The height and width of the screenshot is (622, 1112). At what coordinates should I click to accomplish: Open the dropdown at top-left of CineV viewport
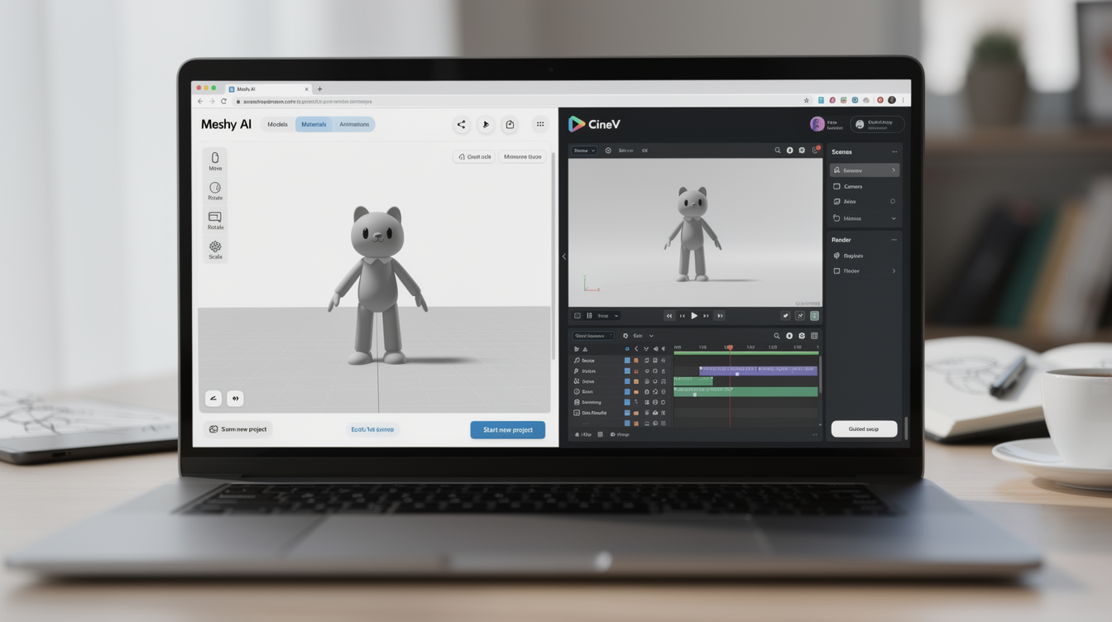(x=583, y=151)
